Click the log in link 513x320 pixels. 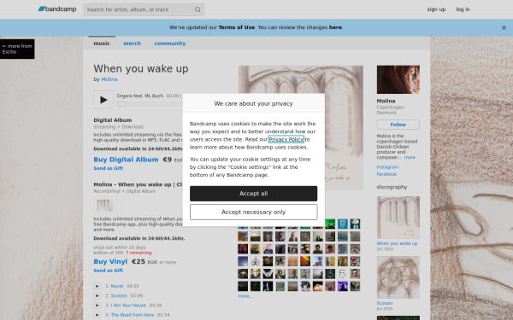pos(463,9)
